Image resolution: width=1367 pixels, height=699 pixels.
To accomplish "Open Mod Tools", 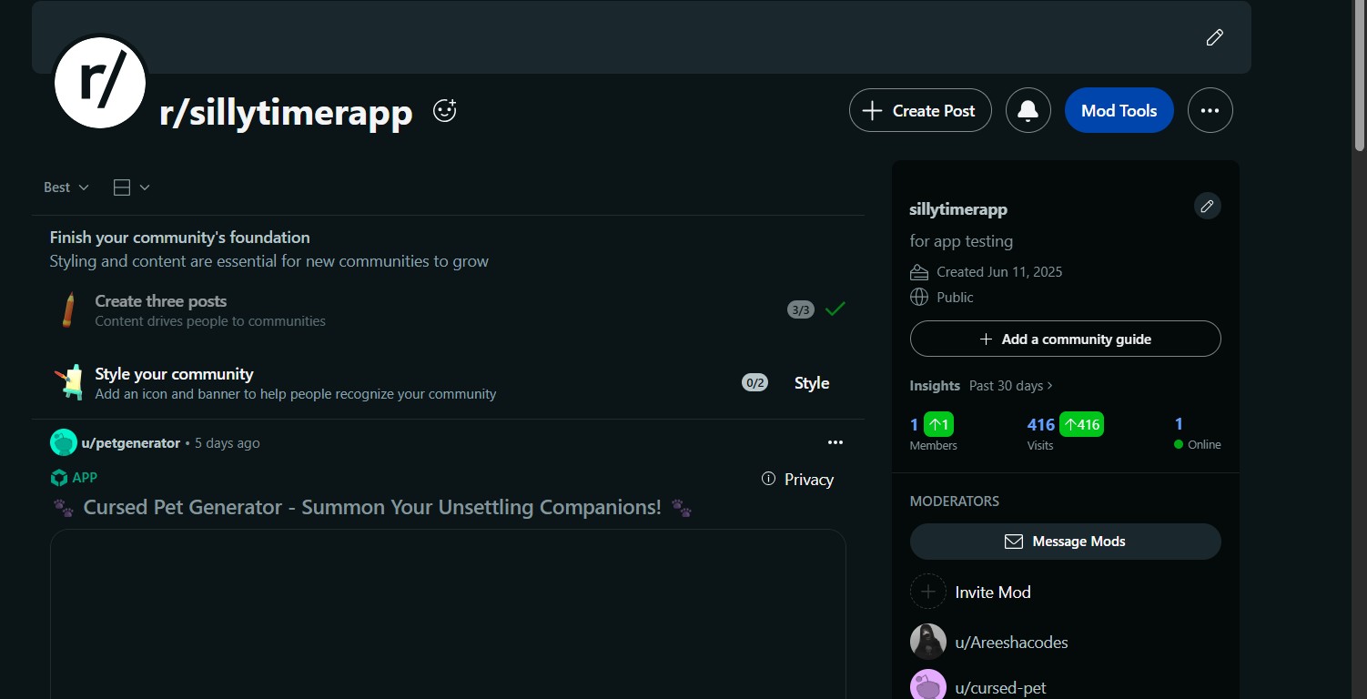I will [1119, 111].
